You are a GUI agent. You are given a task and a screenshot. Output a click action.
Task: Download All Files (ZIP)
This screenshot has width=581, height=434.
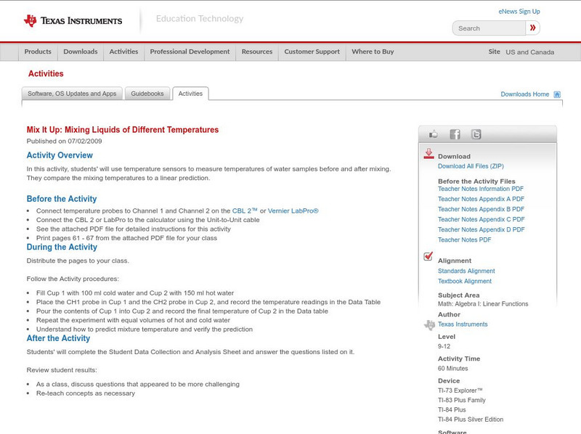471,166
